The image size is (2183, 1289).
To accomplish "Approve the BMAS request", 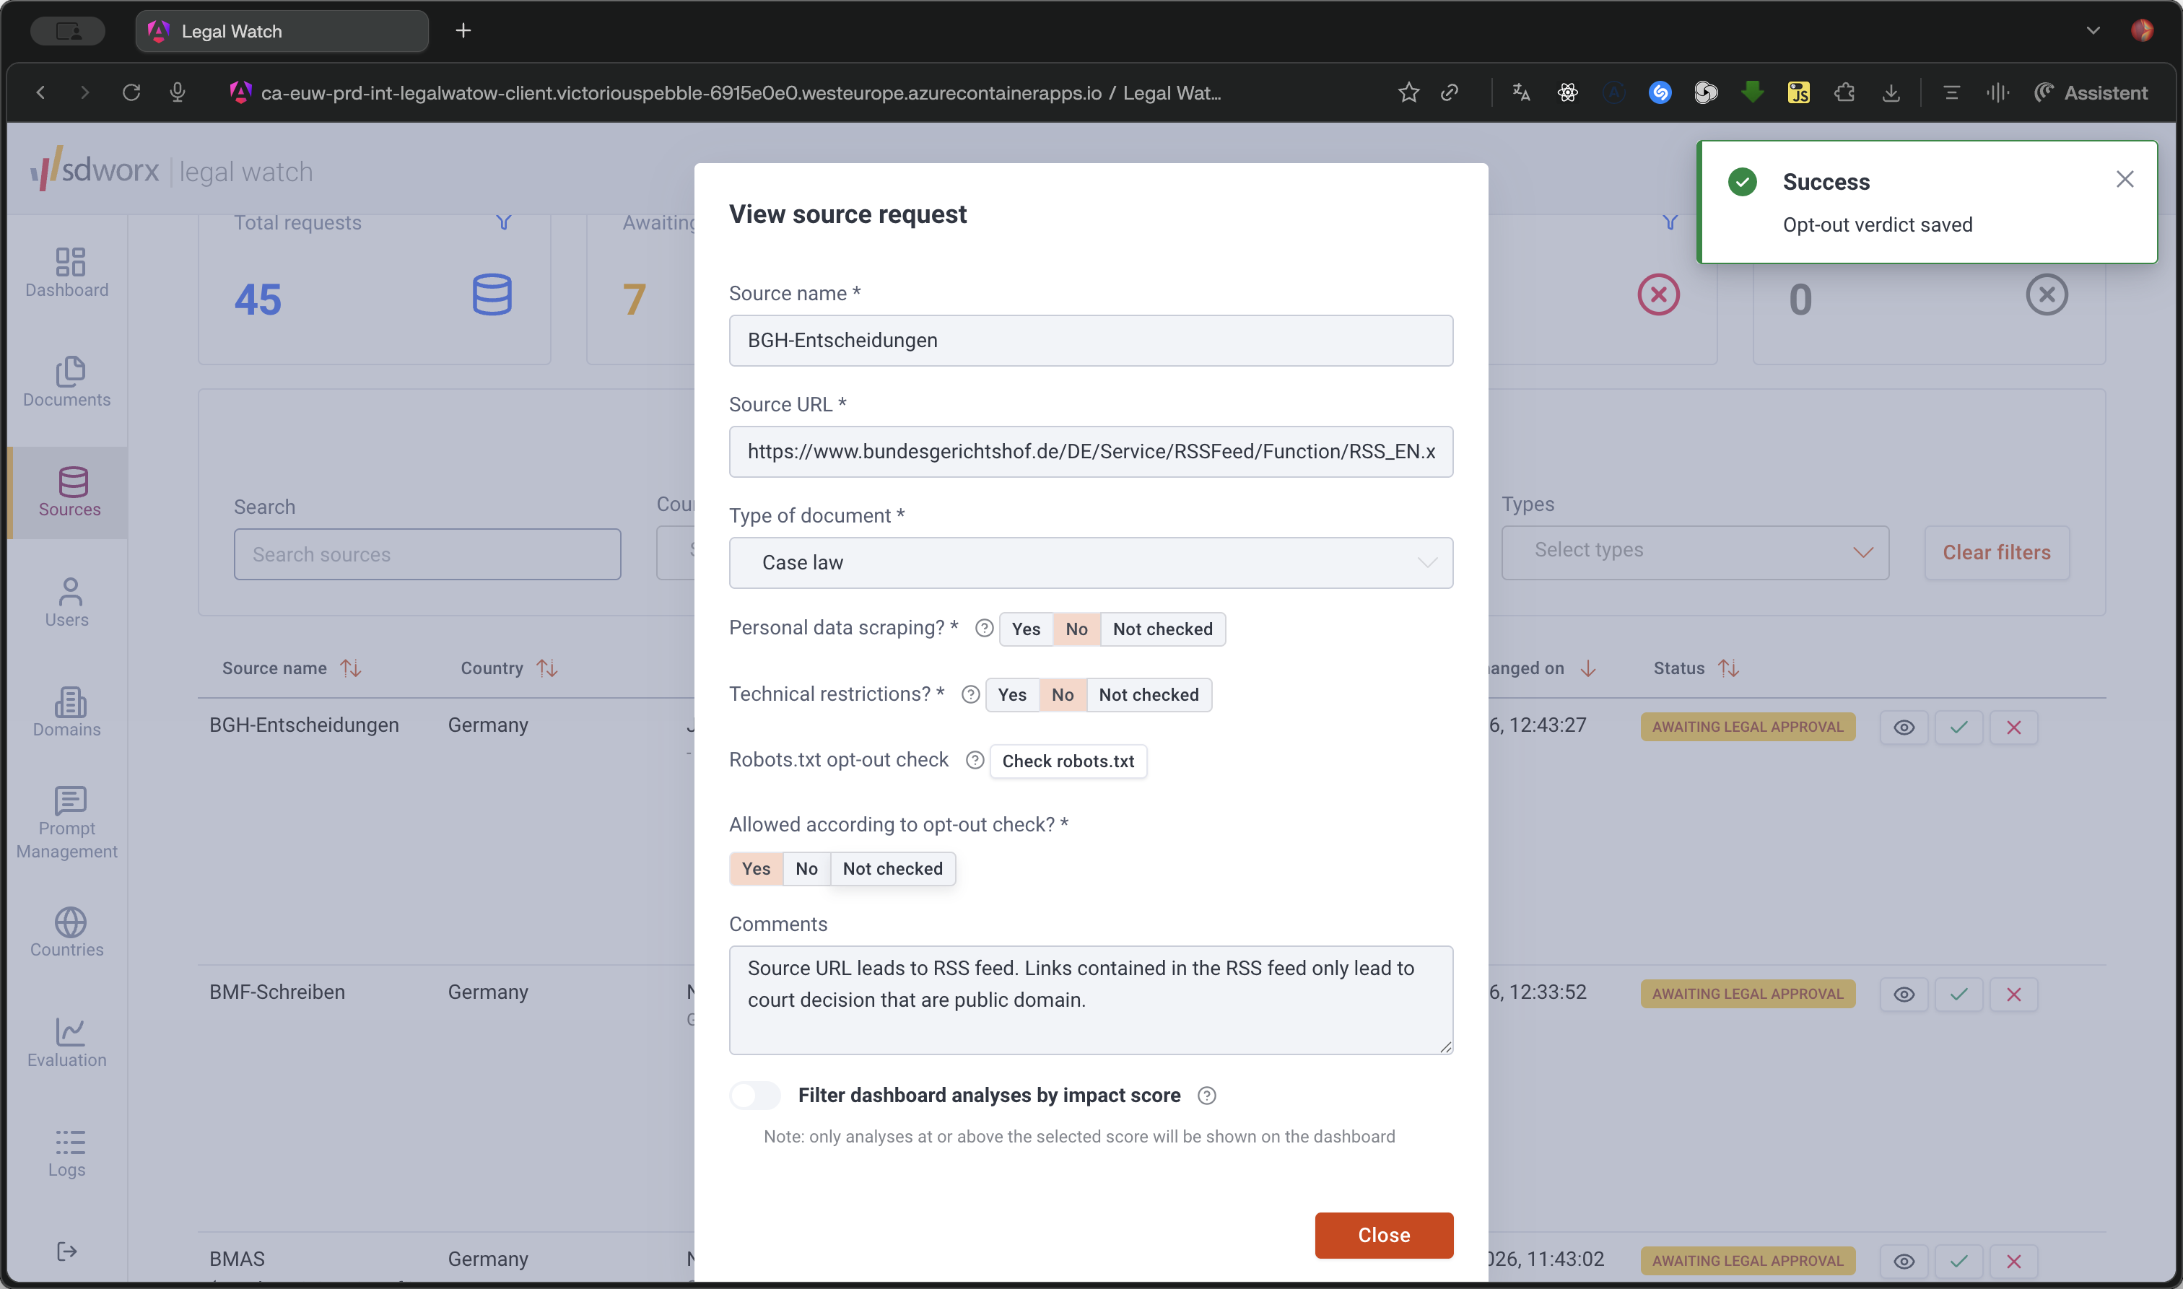I will (x=1958, y=1261).
